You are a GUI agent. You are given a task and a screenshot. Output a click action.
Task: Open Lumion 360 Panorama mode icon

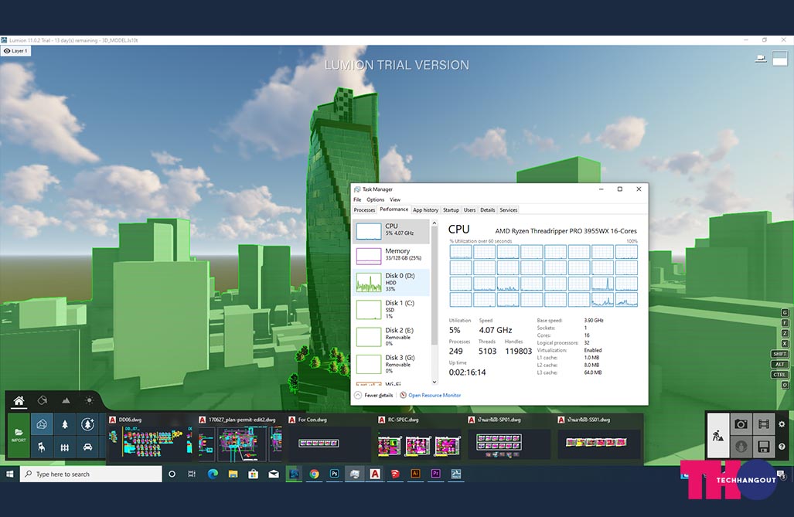pyautogui.click(x=741, y=447)
